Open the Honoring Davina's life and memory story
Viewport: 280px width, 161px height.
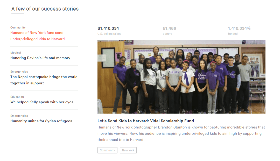pos(40,58)
